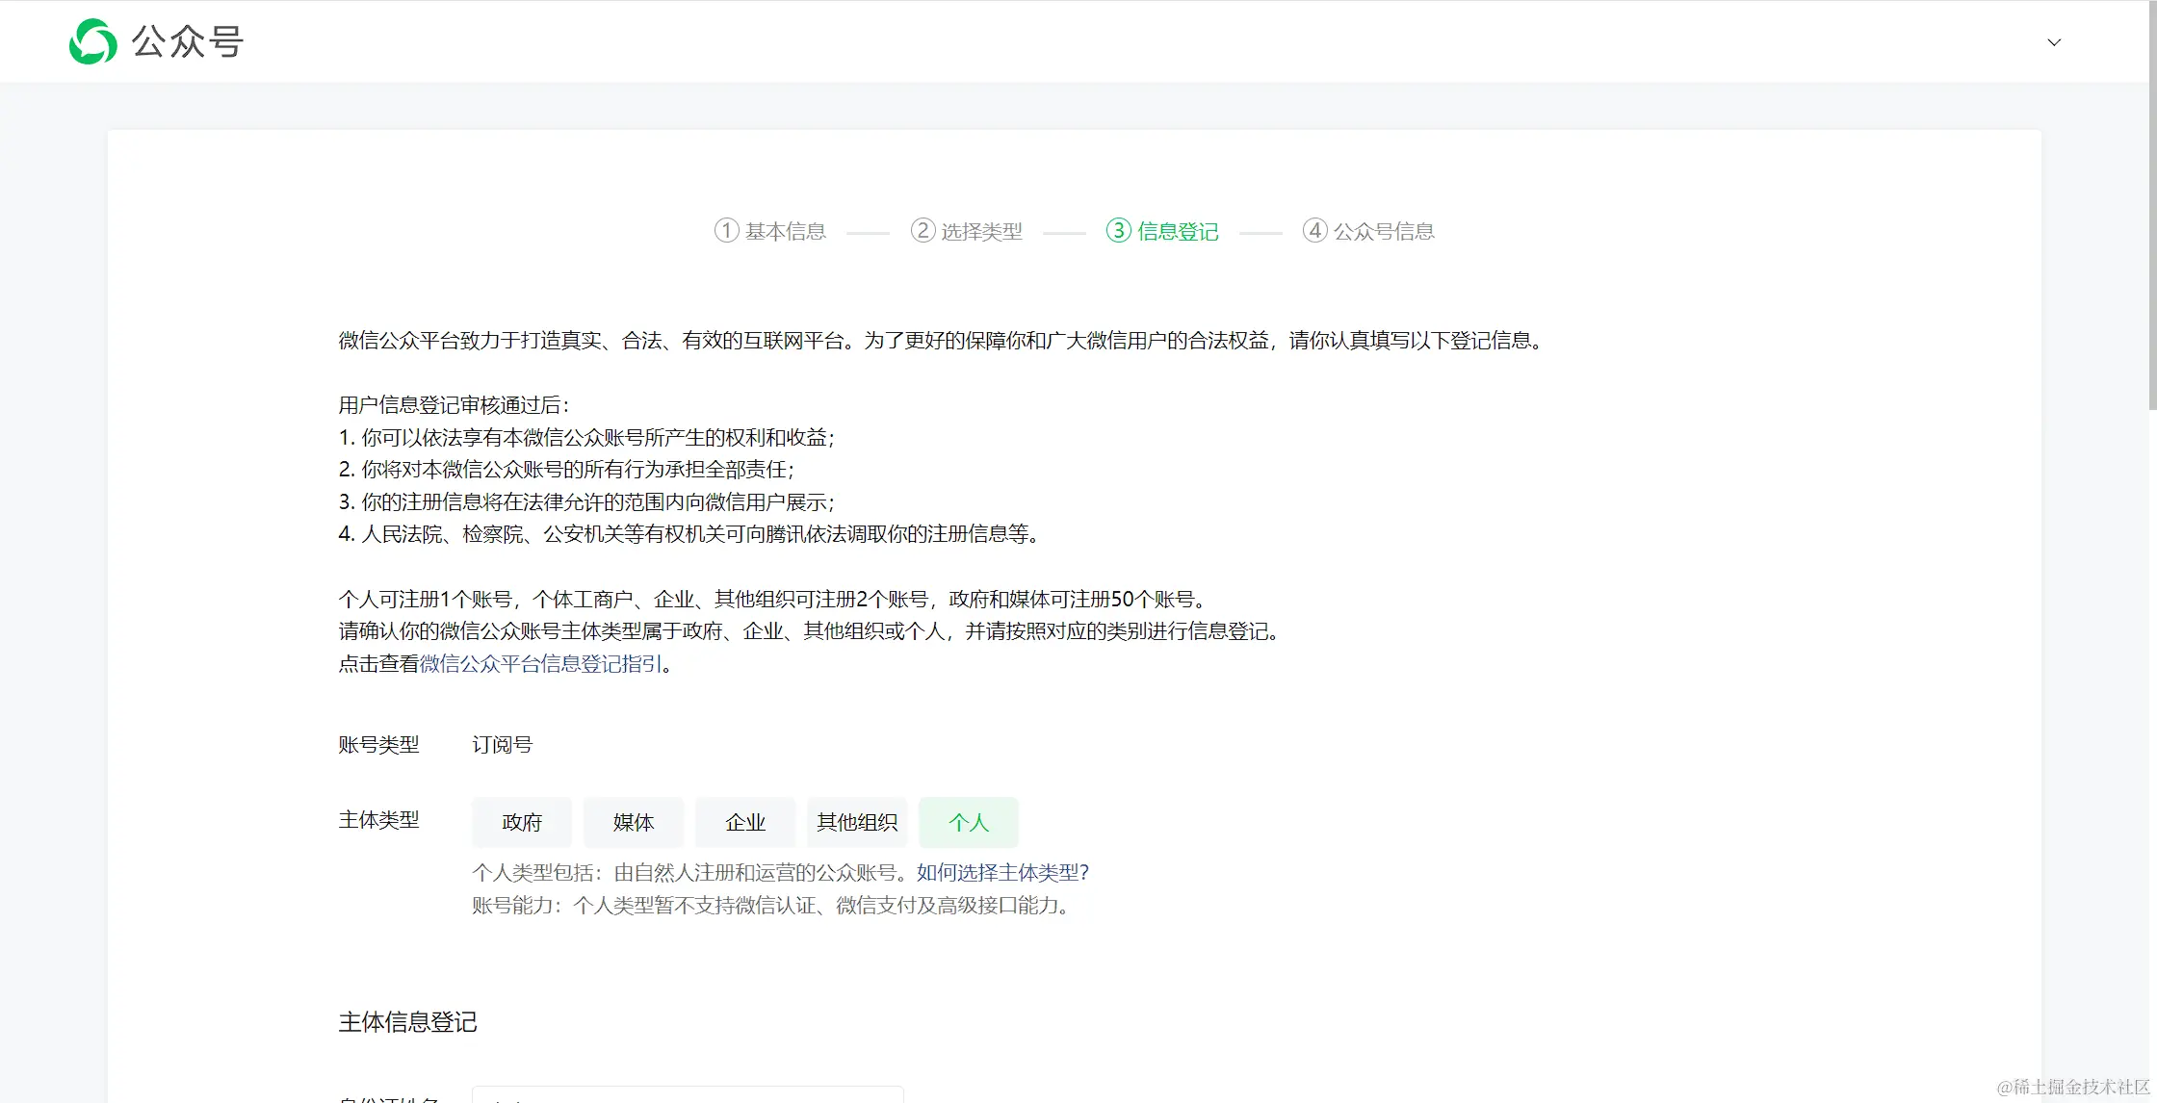The height and width of the screenshot is (1103, 2157).
Task: Expand the top-right chevron dropdown
Action: tap(2053, 42)
